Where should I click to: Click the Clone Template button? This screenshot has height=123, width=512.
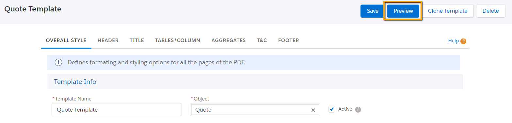click(x=448, y=11)
